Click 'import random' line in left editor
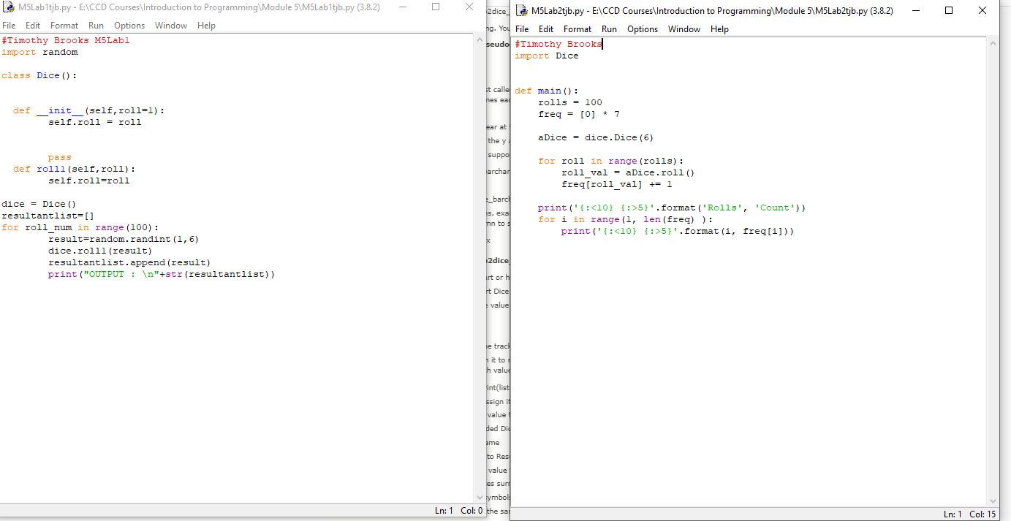This screenshot has width=1011, height=521. 39,53
